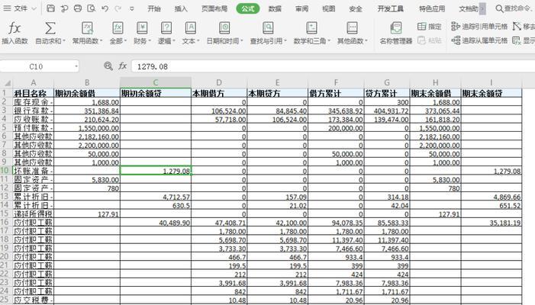Screen dimensions: 535x305
Task: Switch to the 插入 tab
Action: (x=181, y=9)
